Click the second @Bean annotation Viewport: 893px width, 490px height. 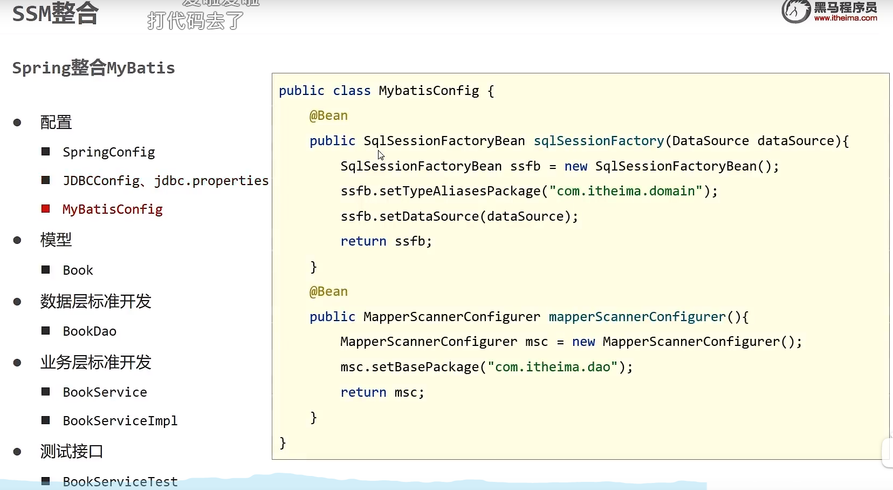pos(328,291)
